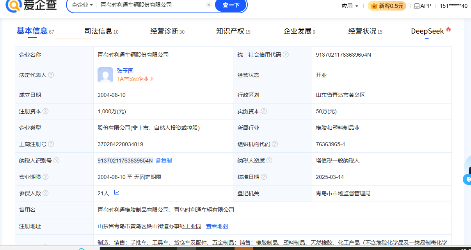Image resolution: width=471 pixels, height=250 pixels.
Task: Copy the taxpayer ID with 复制
Action: [164, 161]
